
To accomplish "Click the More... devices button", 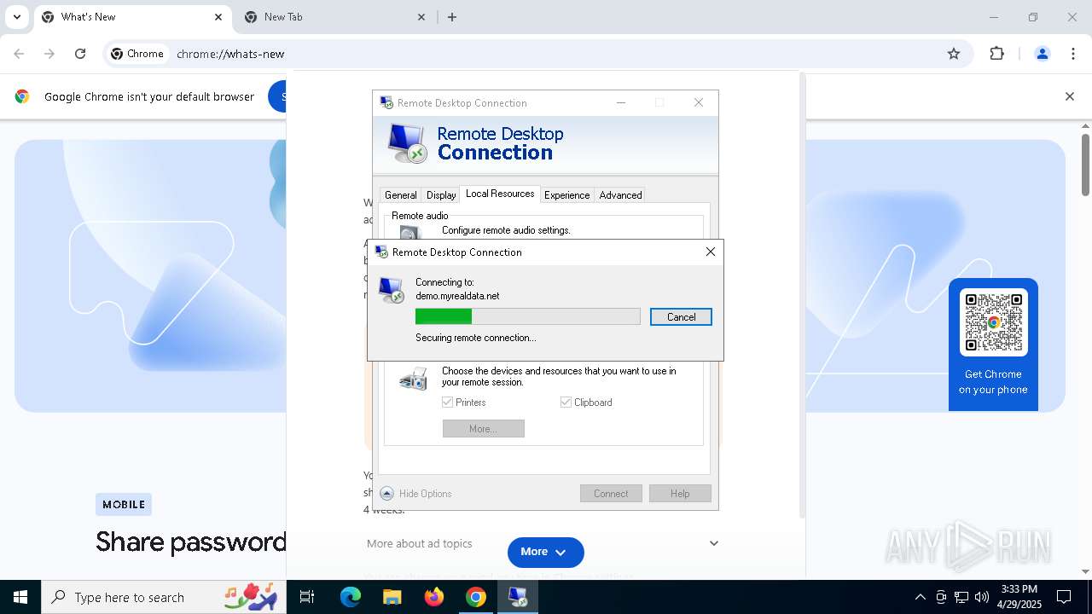I will click(x=483, y=428).
